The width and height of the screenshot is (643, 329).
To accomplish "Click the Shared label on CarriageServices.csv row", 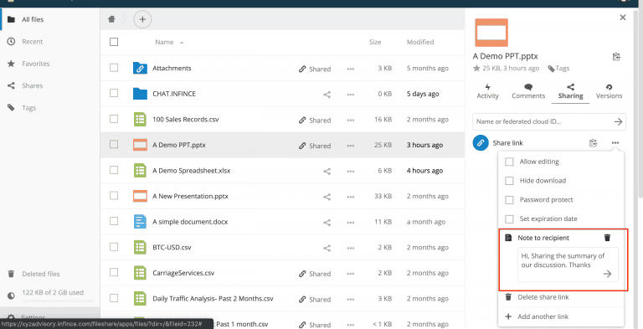I will click(320, 274).
